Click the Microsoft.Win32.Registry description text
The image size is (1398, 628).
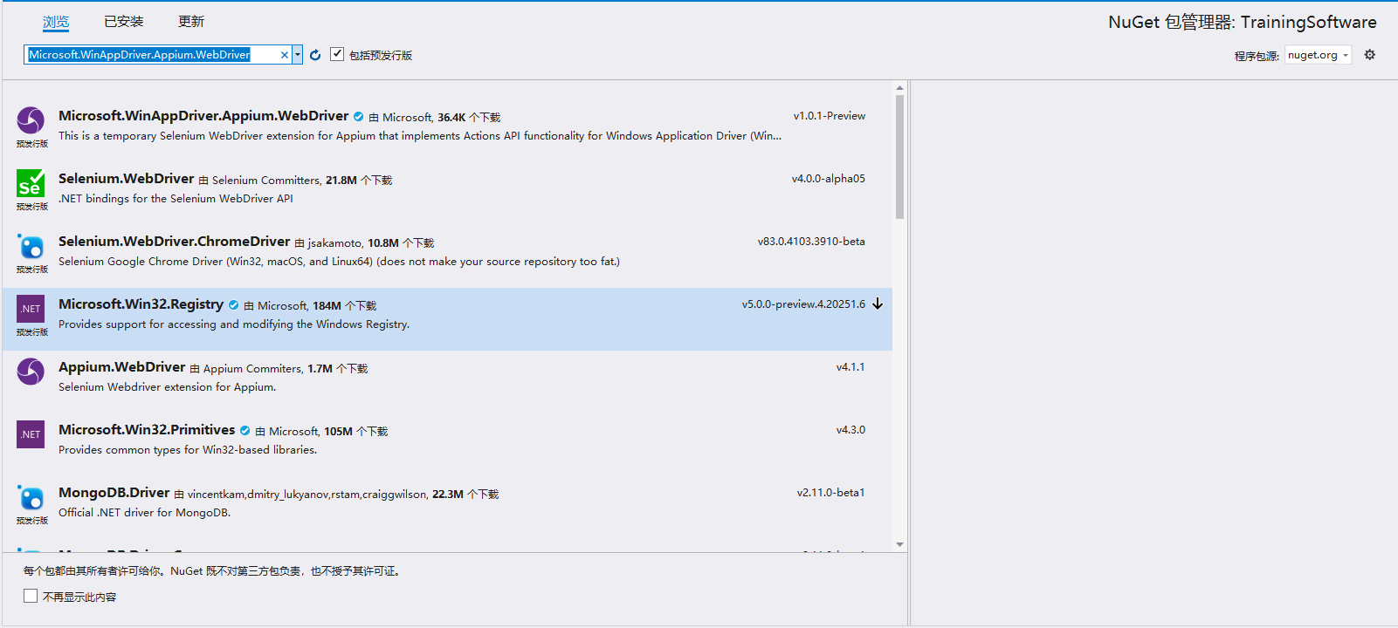click(x=234, y=324)
